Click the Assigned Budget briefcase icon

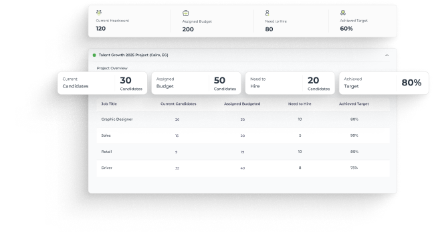pyautogui.click(x=186, y=13)
